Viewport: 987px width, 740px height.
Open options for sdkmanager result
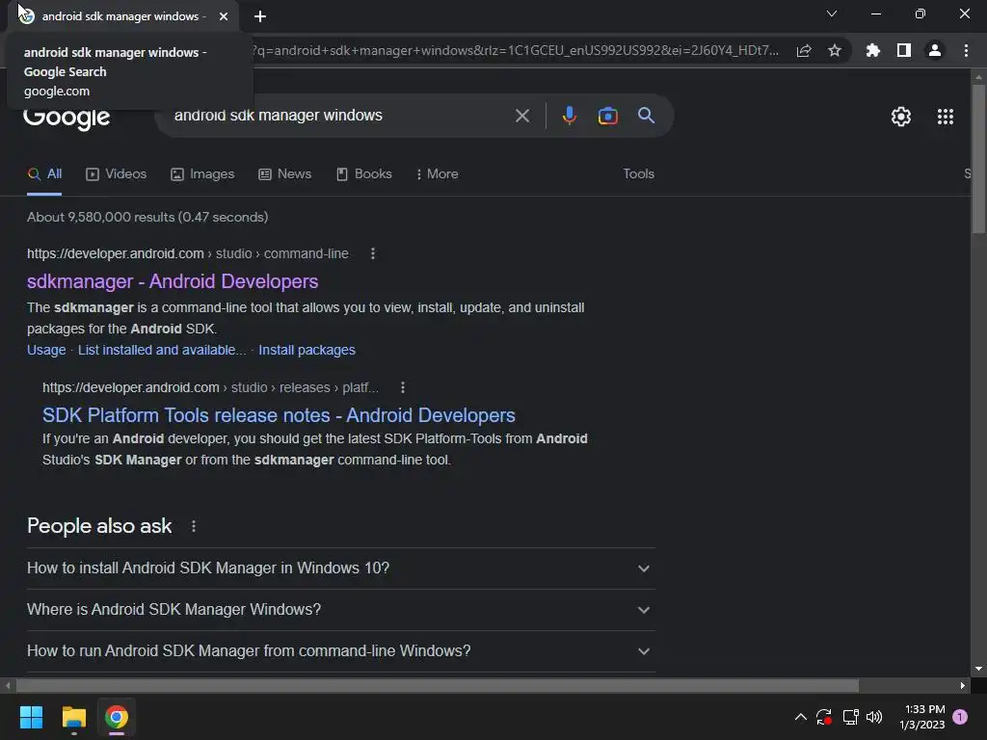(373, 253)
